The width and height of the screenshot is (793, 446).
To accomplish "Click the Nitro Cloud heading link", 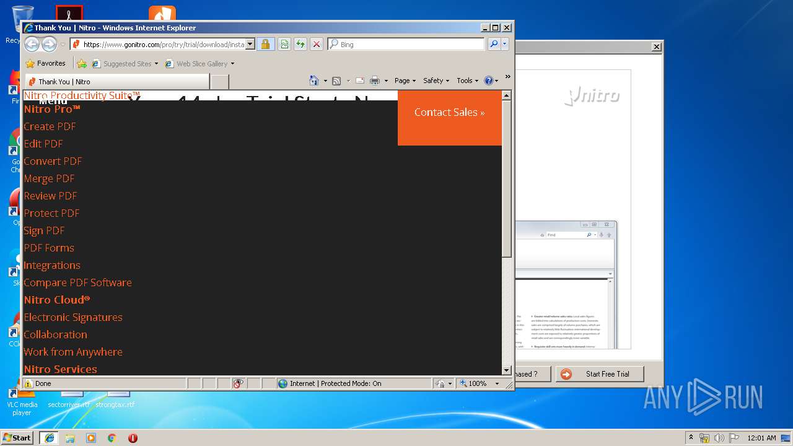I will coord(57,300).
